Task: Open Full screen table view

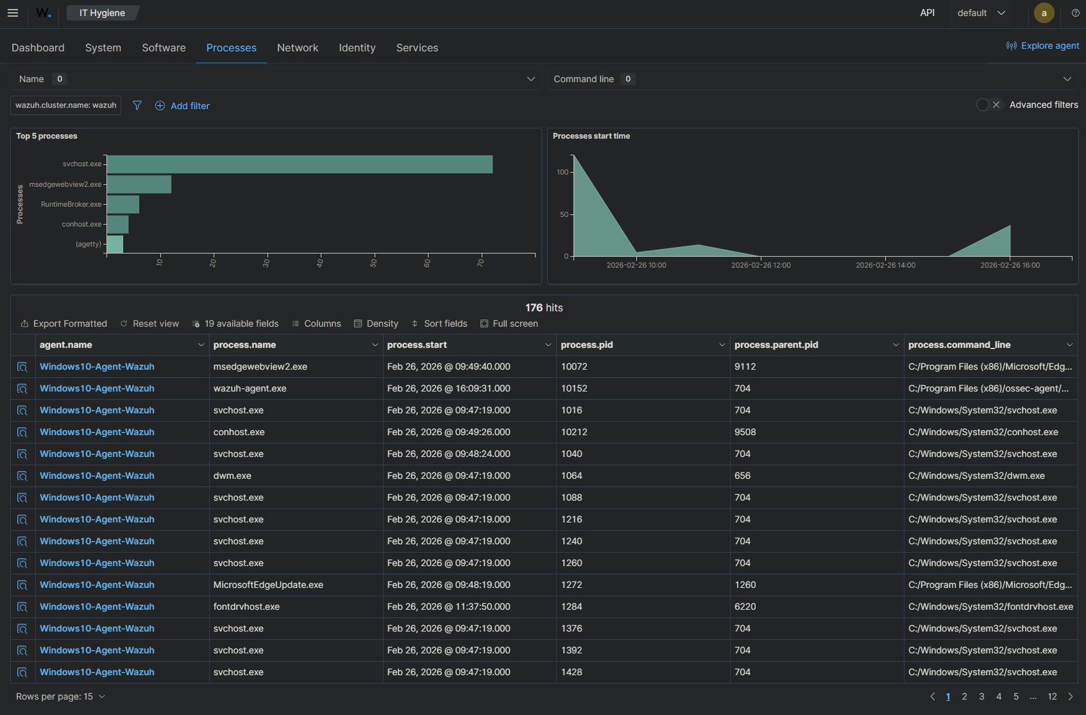Action: (x=509, y=323)
